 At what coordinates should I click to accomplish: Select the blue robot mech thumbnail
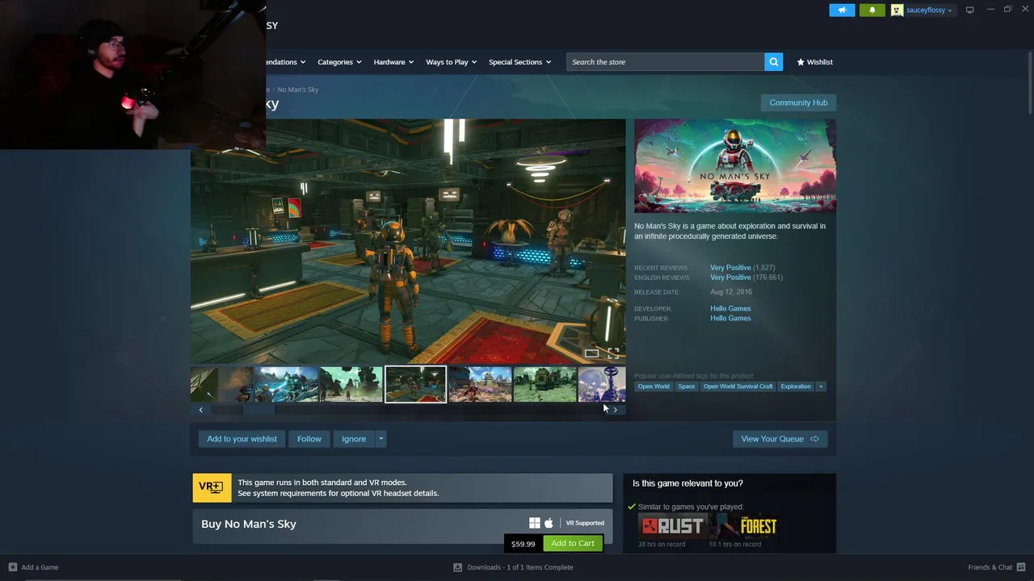[x=286, y=384]
